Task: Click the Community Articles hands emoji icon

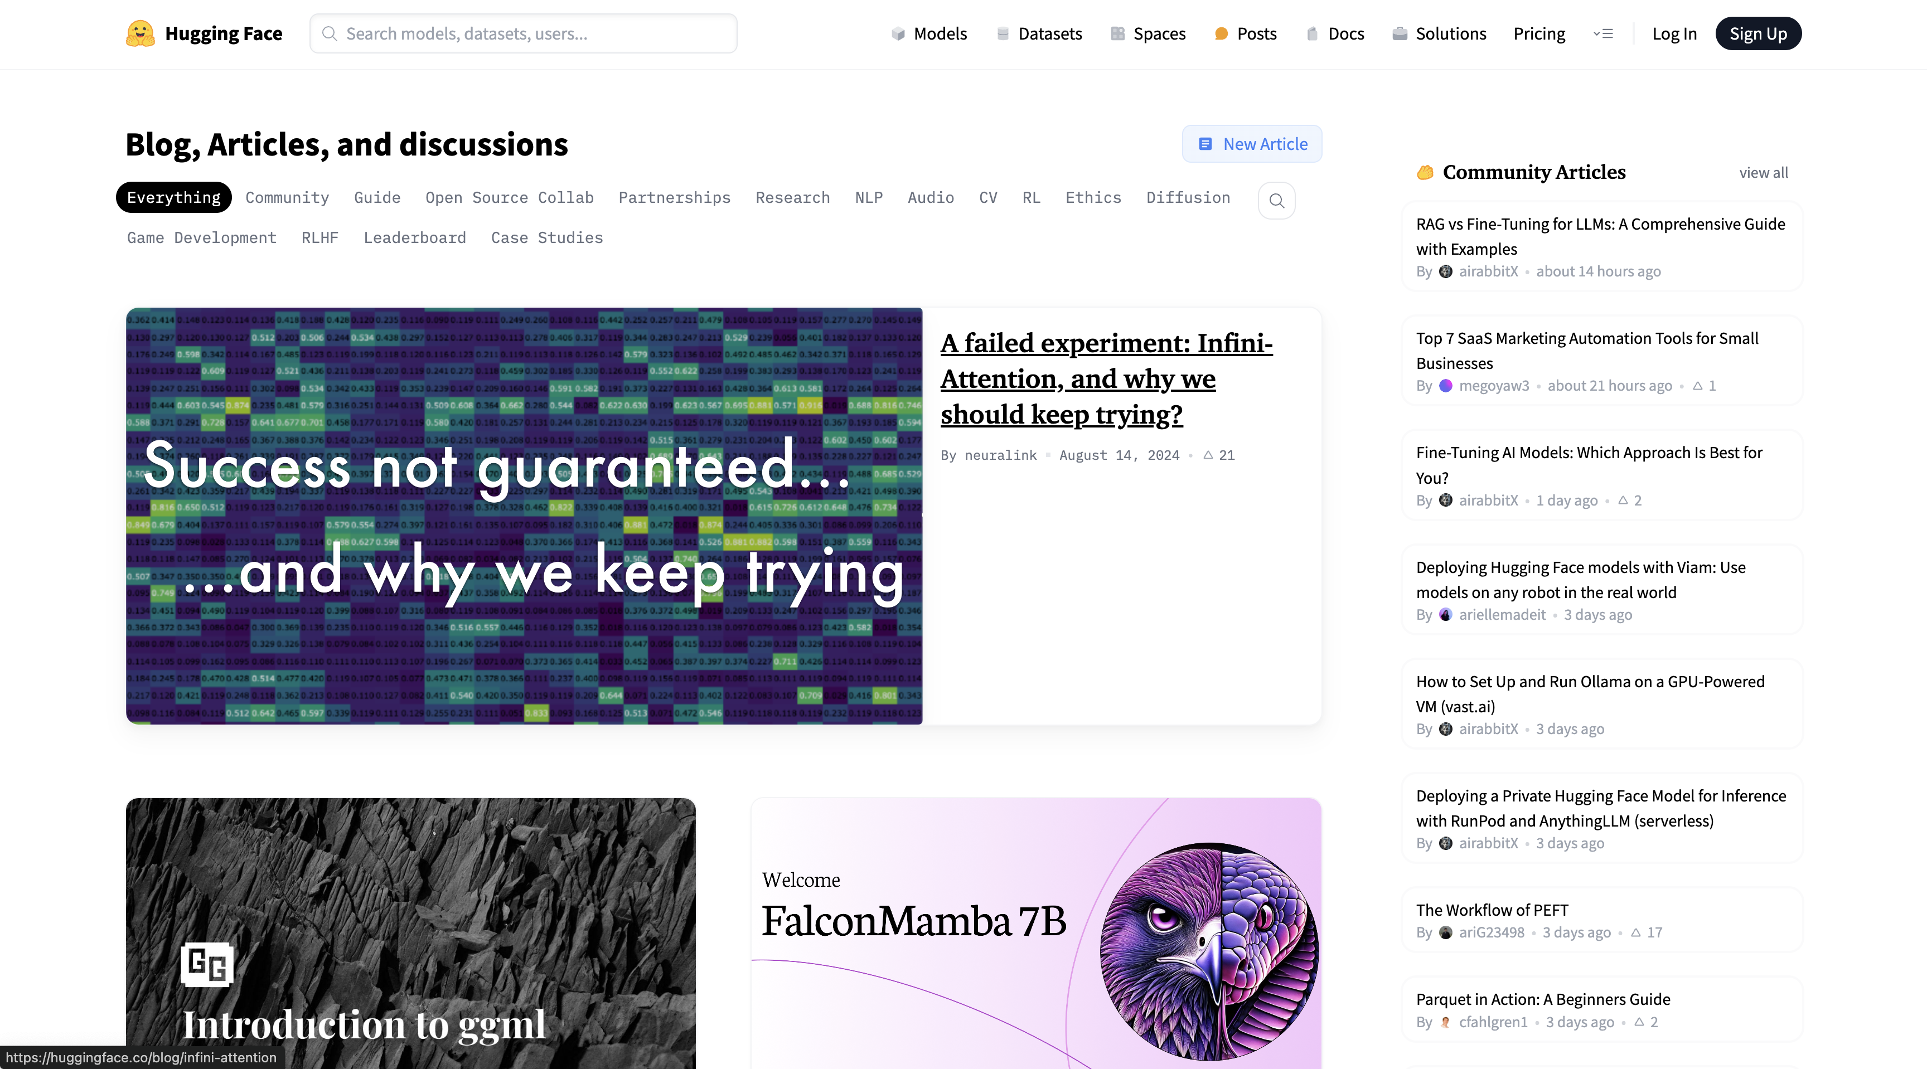Action: pyautogui.click(x=1425, y=172)
